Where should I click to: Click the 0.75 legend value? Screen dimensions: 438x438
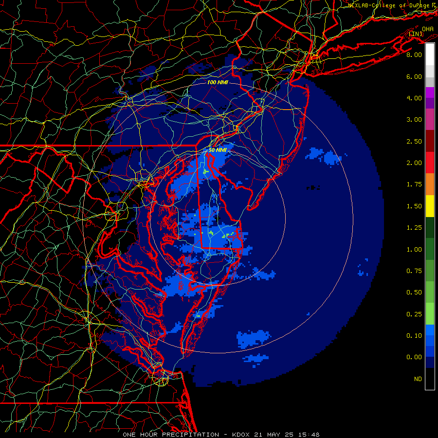(x=414, y=271)
